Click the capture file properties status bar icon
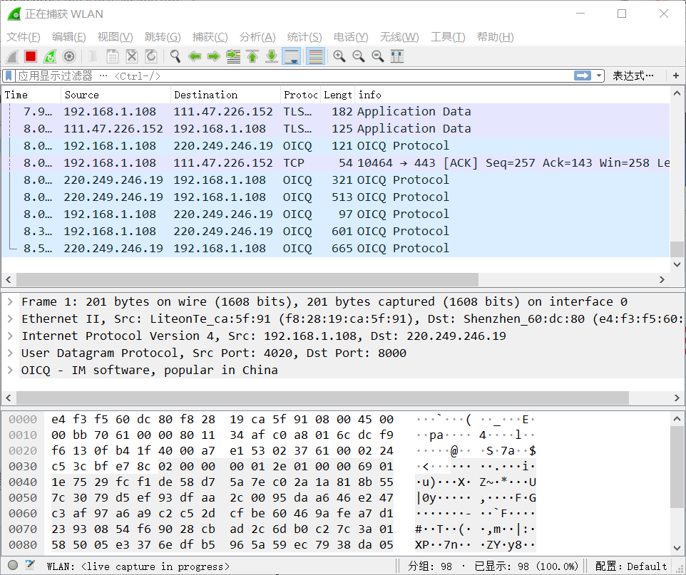This screenshot has width=686, height=575. point(30,565)
